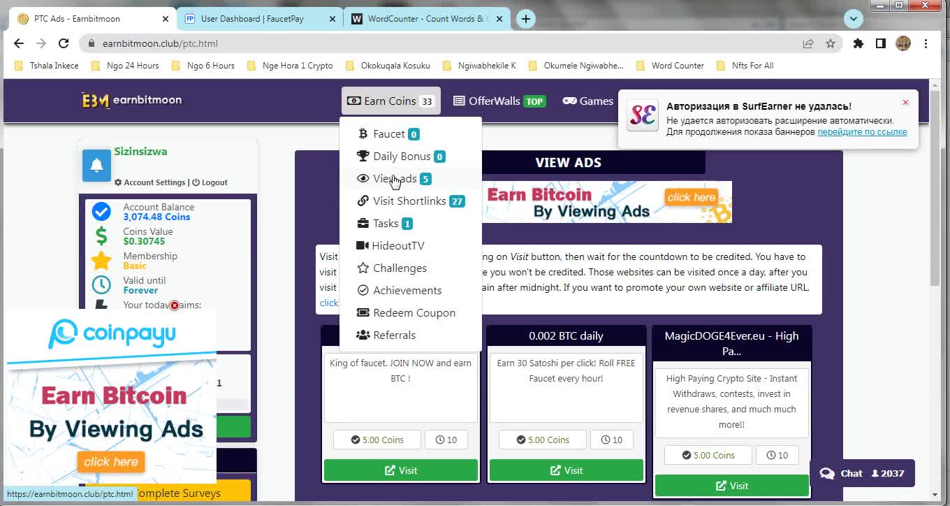
Task: Click Visit button under King of faucet ad
Action: click(401, 470)
